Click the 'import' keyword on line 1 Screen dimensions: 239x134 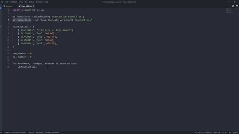pyautogui.click(x=16, y=10)
